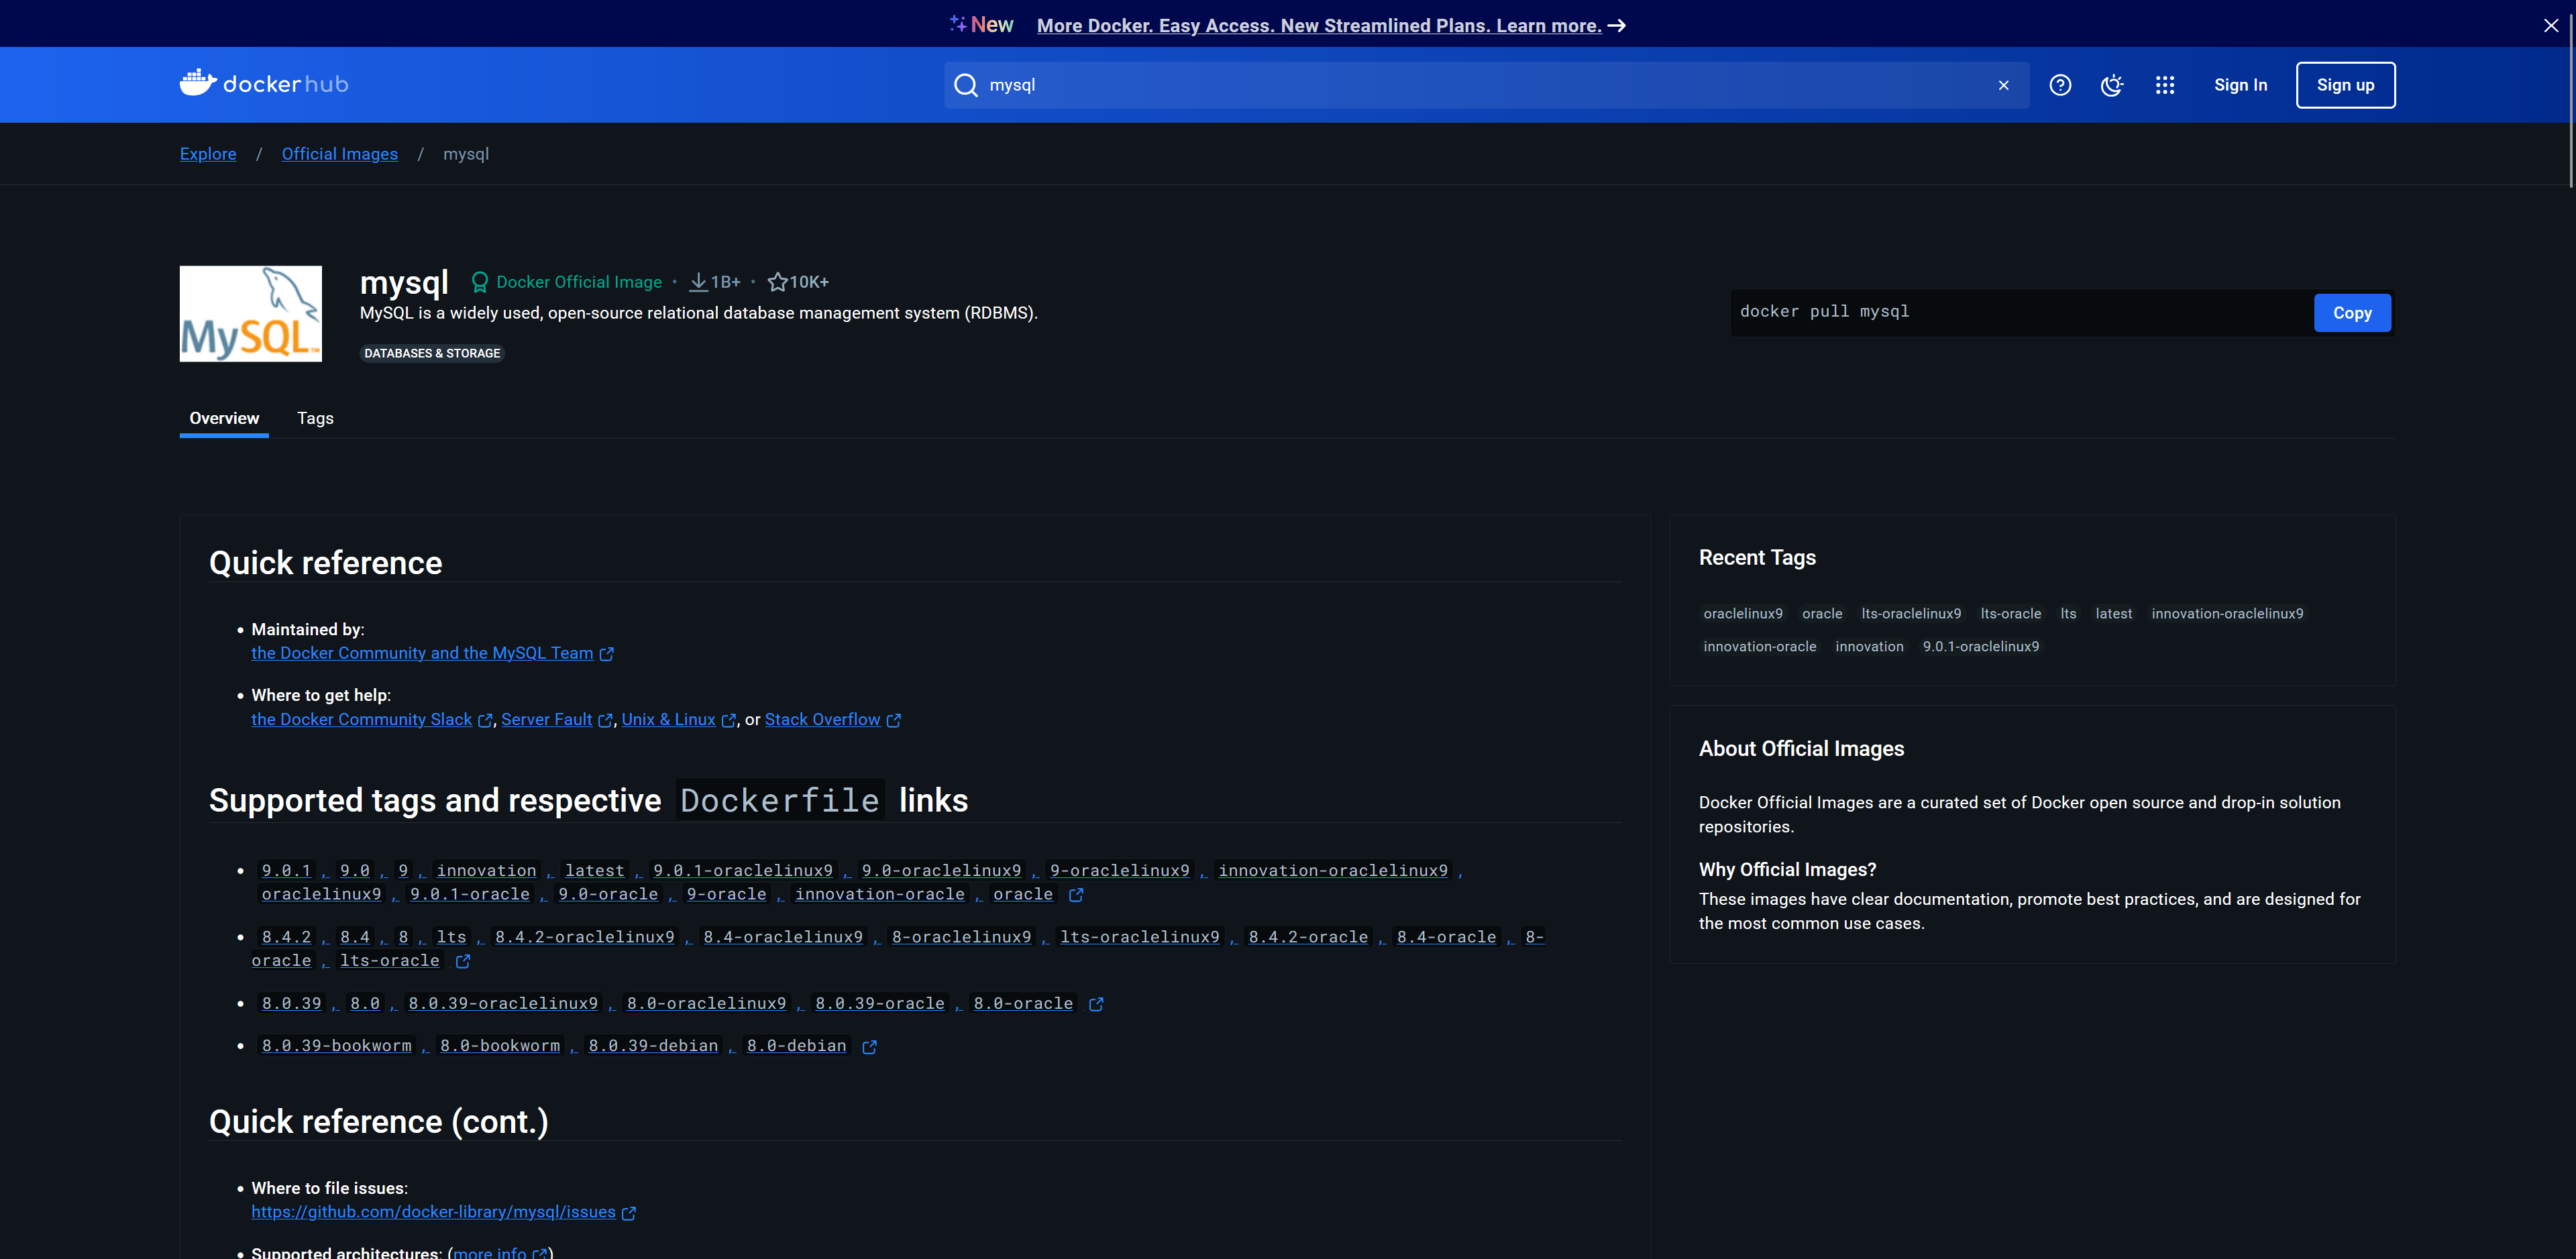Open the More Docker streamlined plans link
Viewport: 2576px width, 1259px height.
coord(1331,26)
